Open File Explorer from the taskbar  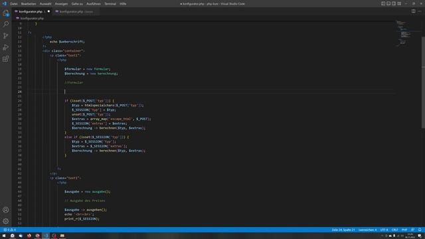pyautogui.click(x=62, y=236)
